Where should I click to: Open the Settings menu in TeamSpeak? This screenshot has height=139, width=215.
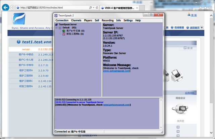(x=128, y=20)
